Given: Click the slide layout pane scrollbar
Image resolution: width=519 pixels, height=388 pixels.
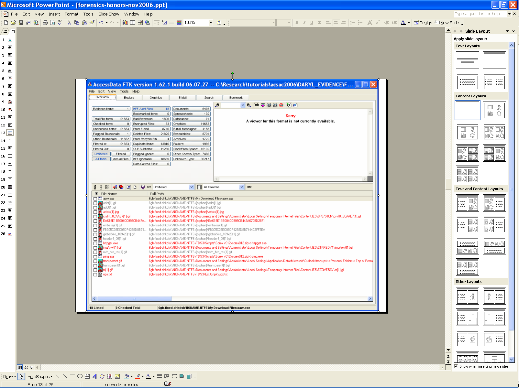Looking at the screenshot, I should [512, 189].
